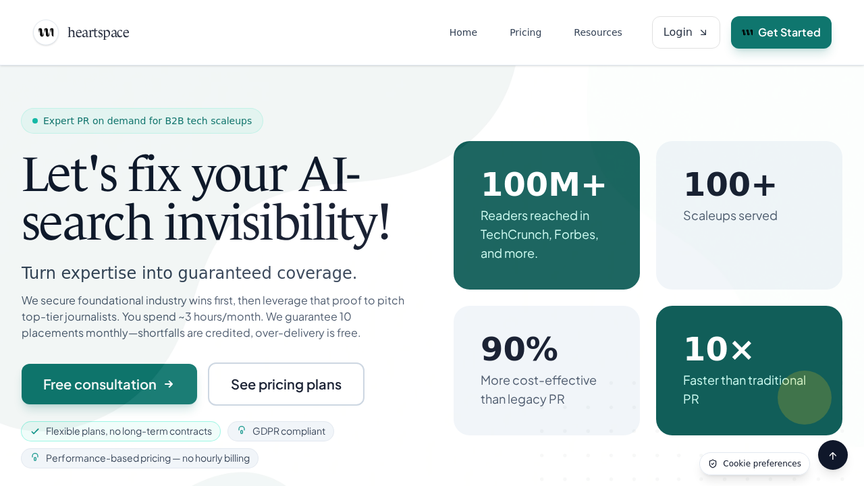The width and height of the screenshot is (864, 486).
Task: Click the icon beside GDPR compliant
Action: tap(242, 431)
